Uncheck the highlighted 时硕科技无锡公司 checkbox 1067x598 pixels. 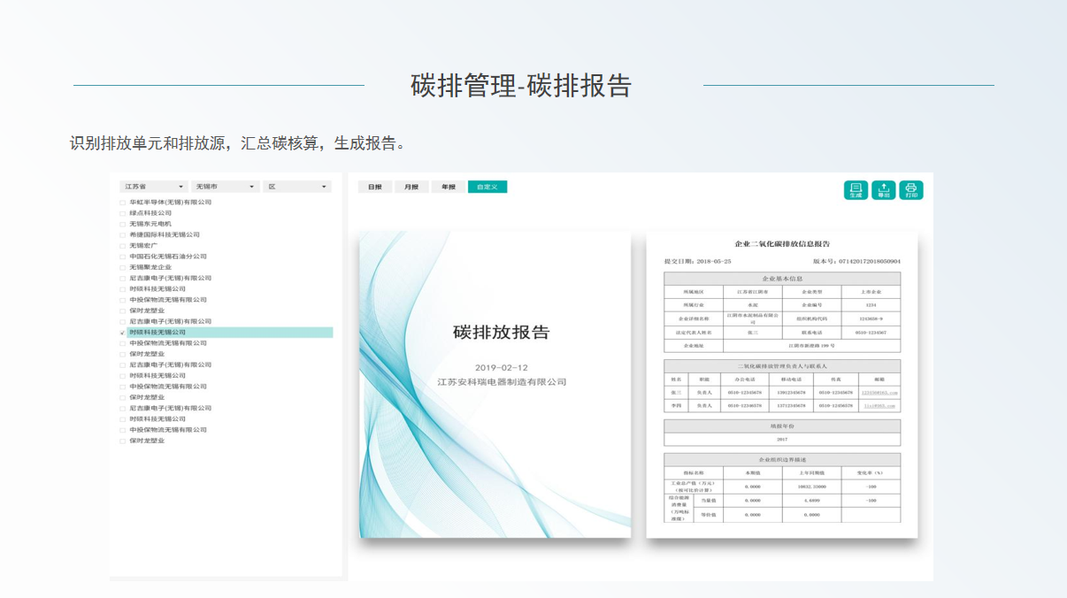(123, 333)
